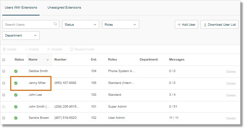Click the extension 105
The height and width of the screenshot is (129, 245).
(94, 83)
